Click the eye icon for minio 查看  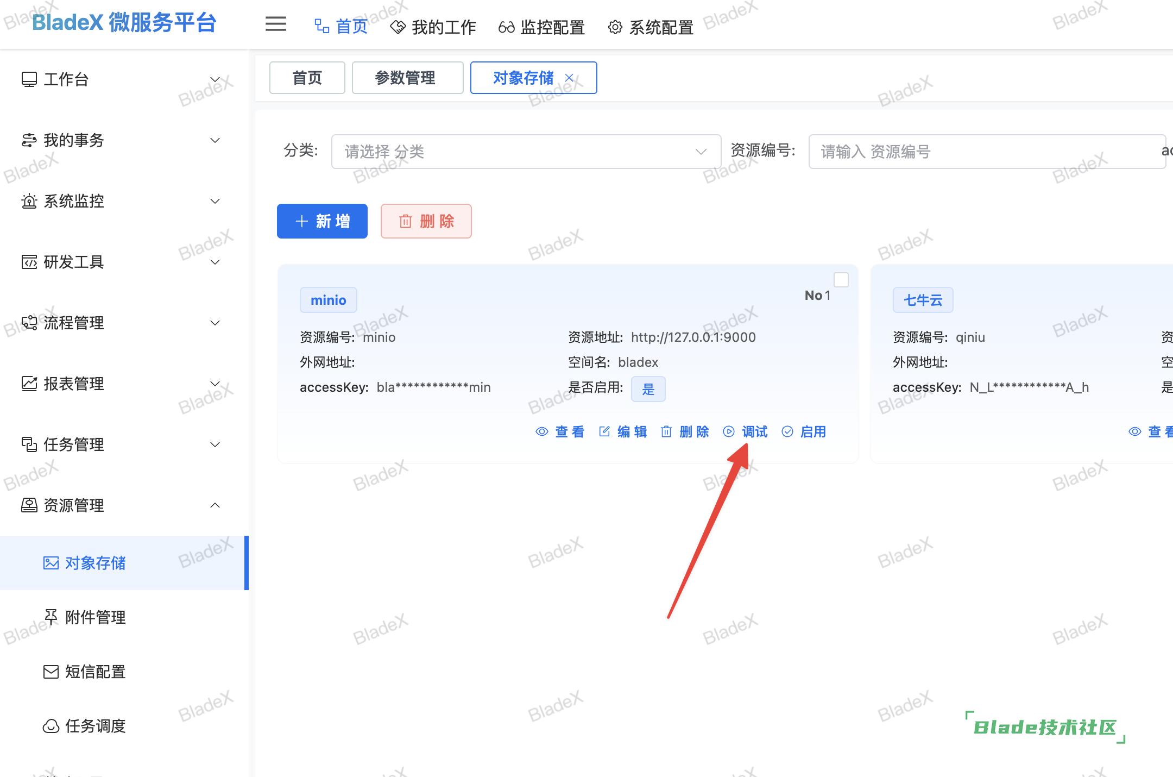[x=542, y=431]
